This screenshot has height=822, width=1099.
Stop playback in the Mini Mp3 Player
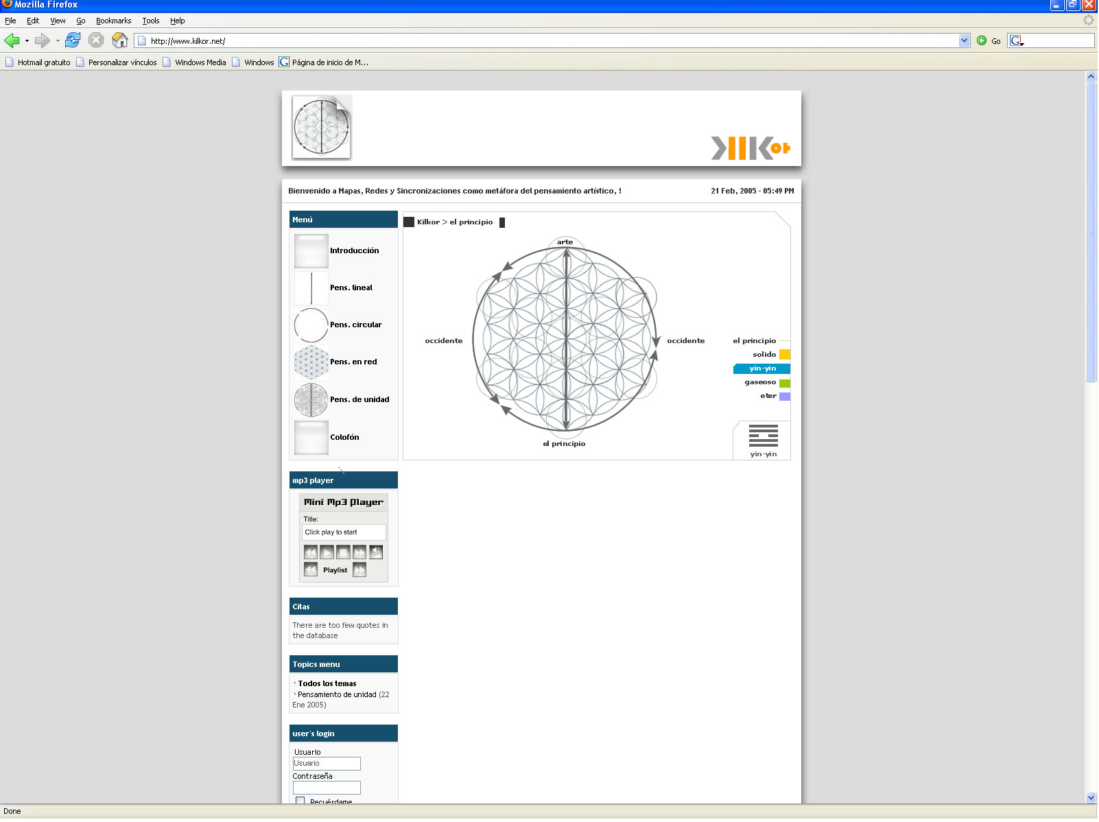pyautogui.click(x=343, y=553)
